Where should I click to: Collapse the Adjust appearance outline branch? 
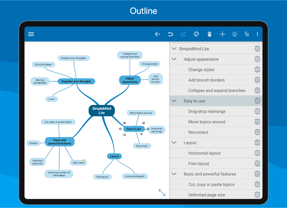(x=174, y=59)
